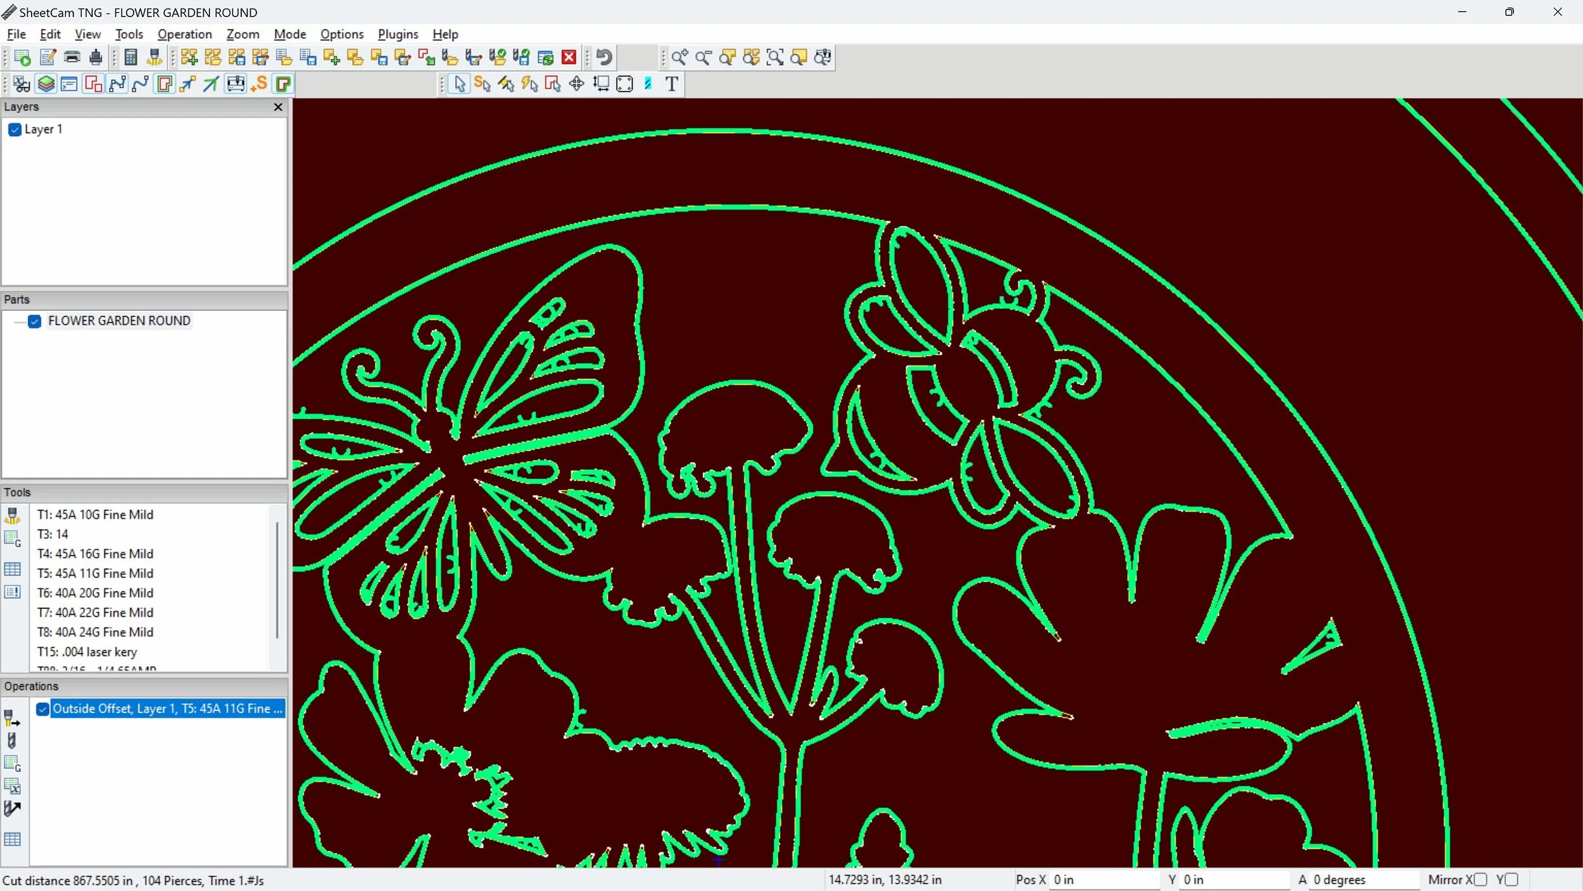Click the angle A degrees input field
Screen dimensions: 1583x891
click(x=1364, y=880)
